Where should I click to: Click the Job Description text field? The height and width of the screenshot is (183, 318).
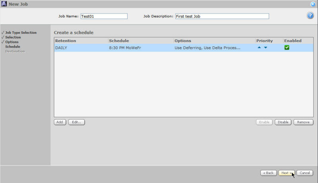click(221, 16)
